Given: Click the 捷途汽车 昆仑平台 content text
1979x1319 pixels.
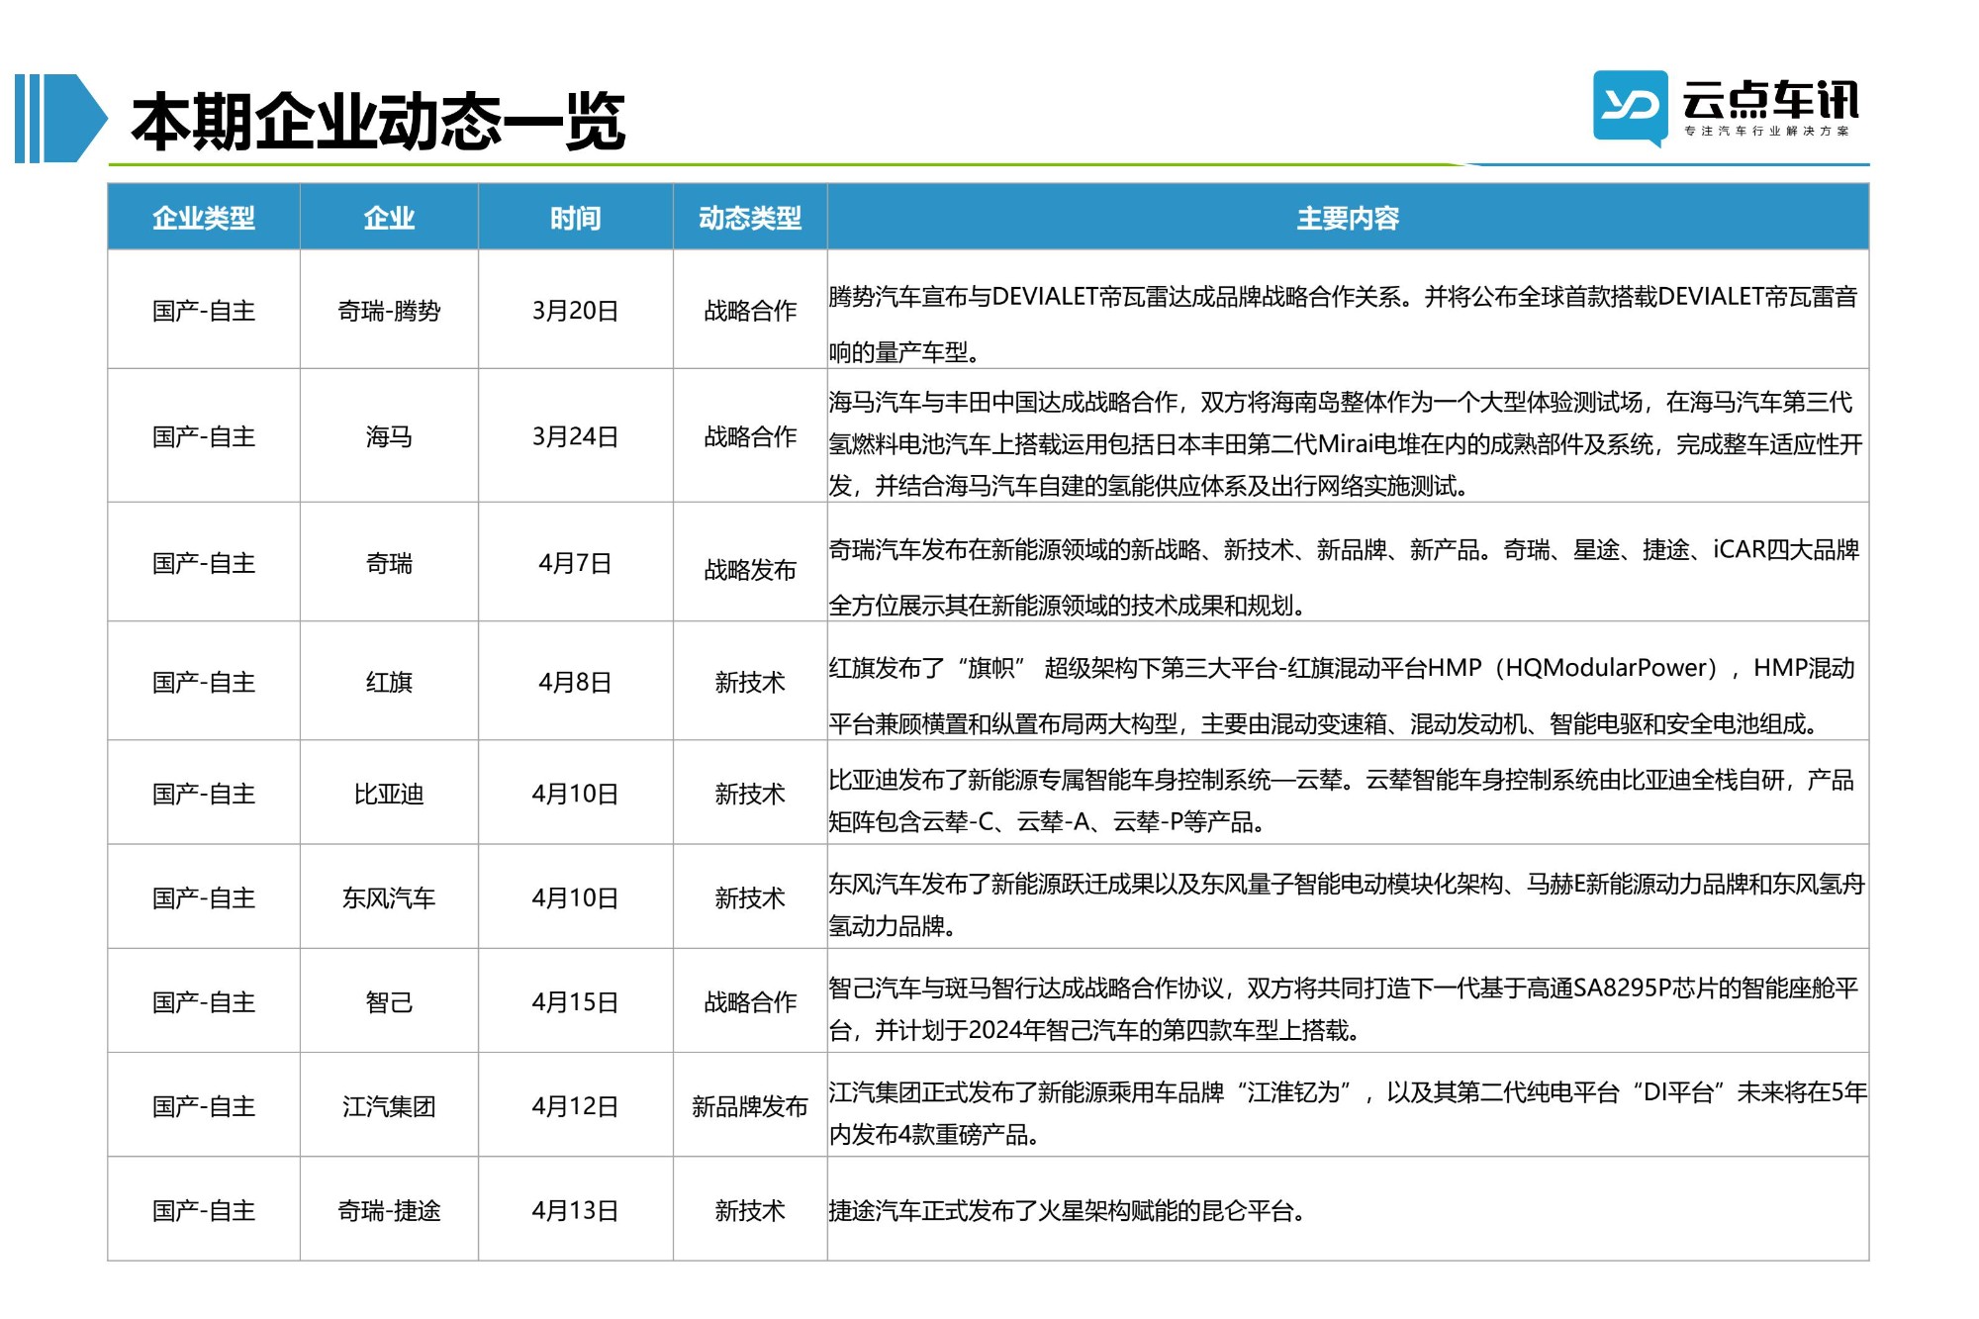Looking at the screenshot, I should (x=1067, y=1210).
